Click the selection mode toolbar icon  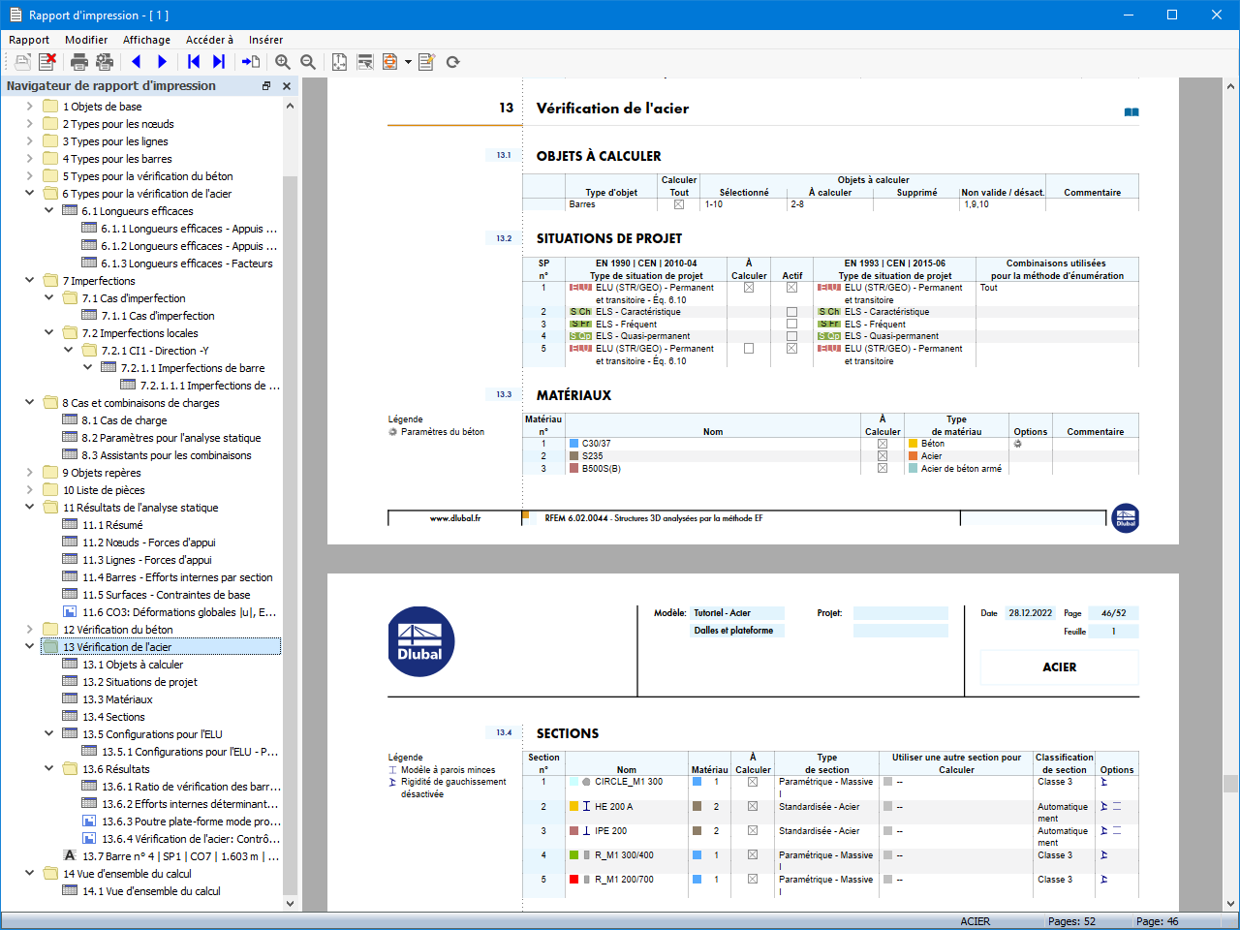365,62
